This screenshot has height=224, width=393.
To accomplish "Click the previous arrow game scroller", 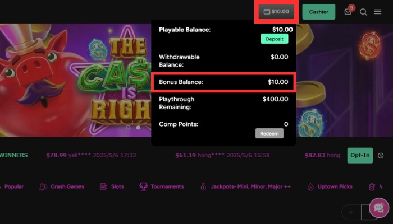I will [351, 212].
